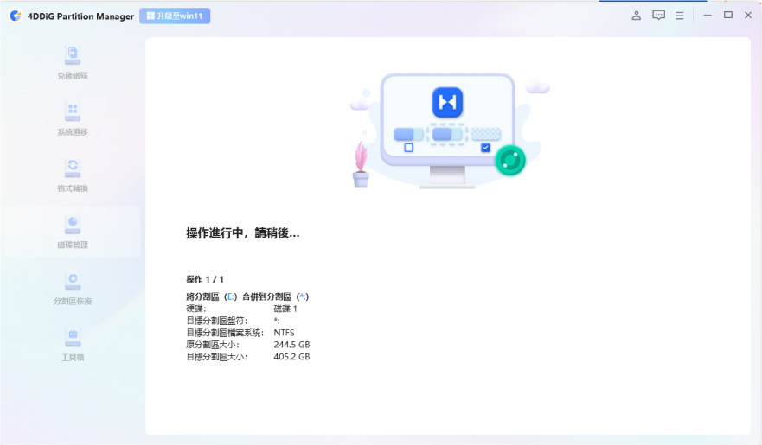Image resolution: width=762 pixels, height=445 pixels.
Task: Open the user account icon
Action: pos(636,16)
